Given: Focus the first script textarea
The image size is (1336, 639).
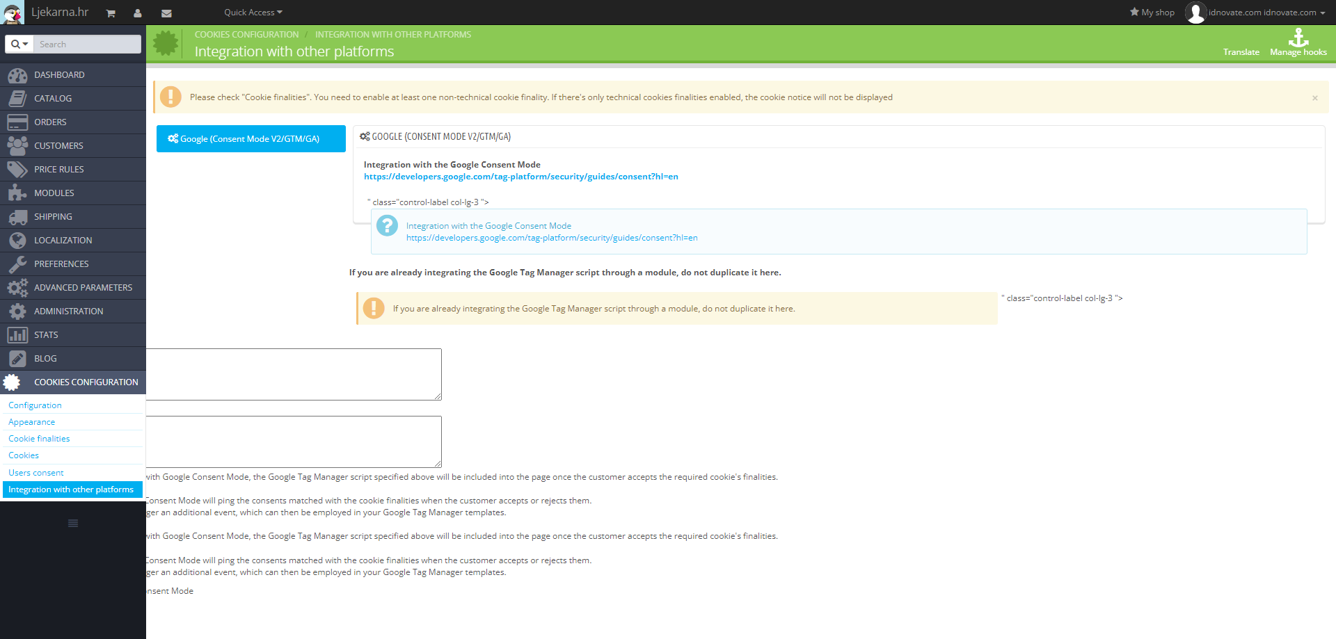Looking at the screenshot, I should point(294,374).
